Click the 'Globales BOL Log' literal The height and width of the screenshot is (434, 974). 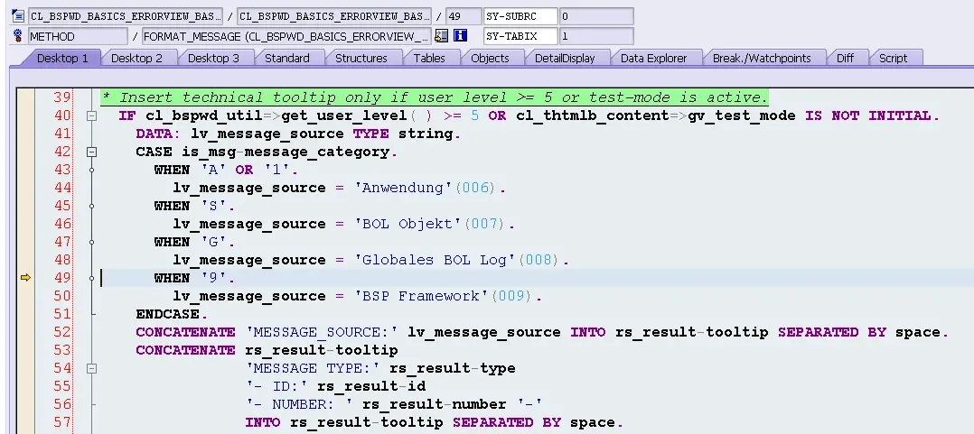click(435, 260)
